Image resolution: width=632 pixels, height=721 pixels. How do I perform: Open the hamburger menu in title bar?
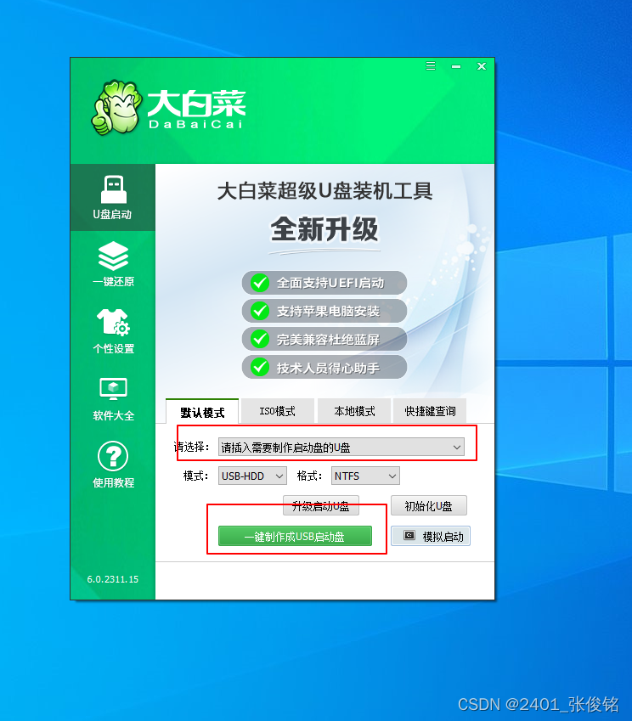[x=431, y=66]
